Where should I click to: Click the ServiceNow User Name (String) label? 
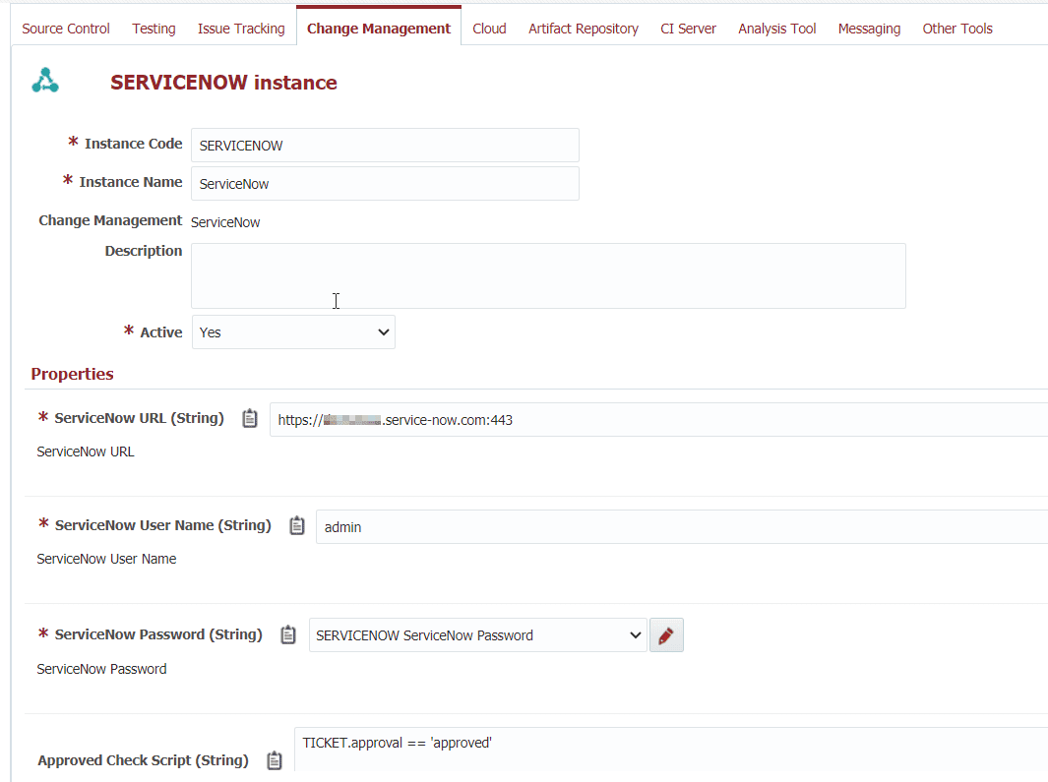pos(163,525)
